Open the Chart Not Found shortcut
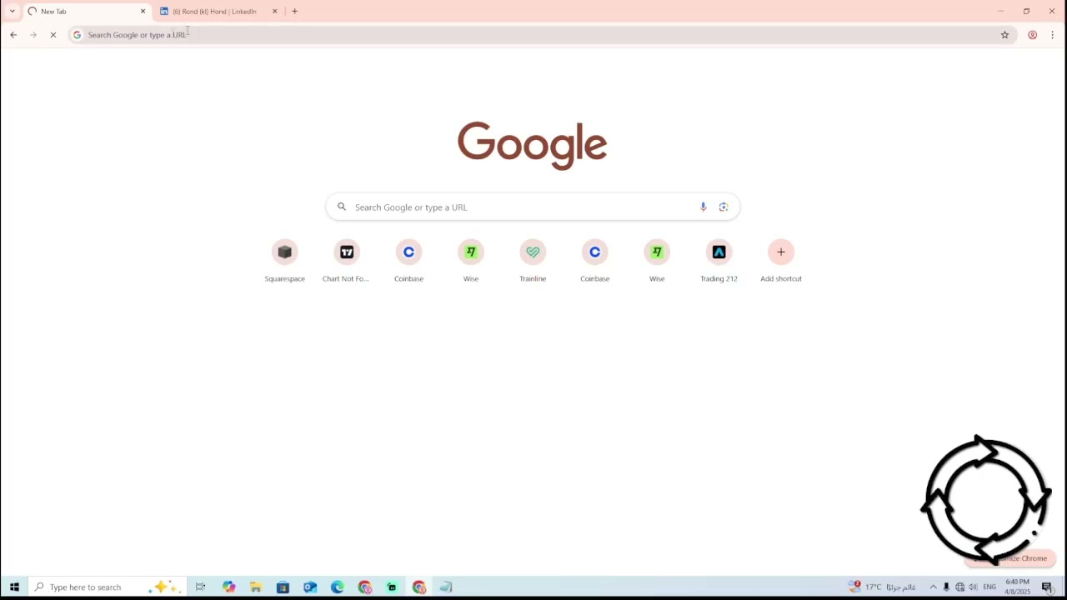Viewport: 1067px width, 600px height. (x=346, y=261)
